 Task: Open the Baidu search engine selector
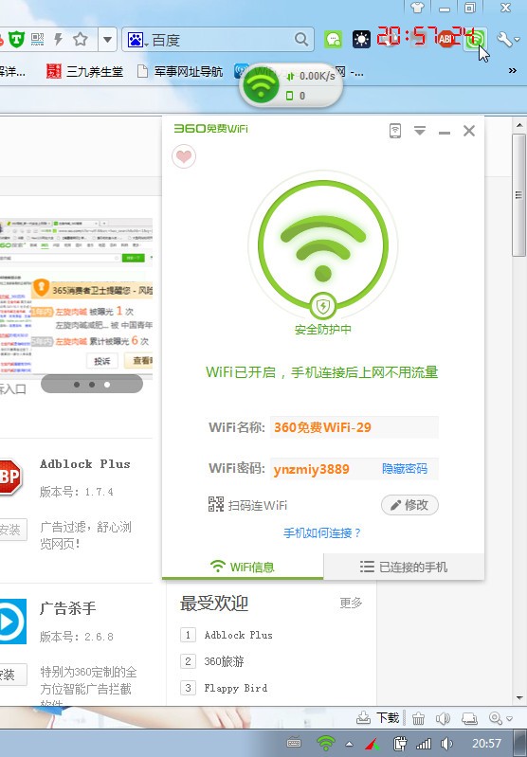(x=137, y=40)
